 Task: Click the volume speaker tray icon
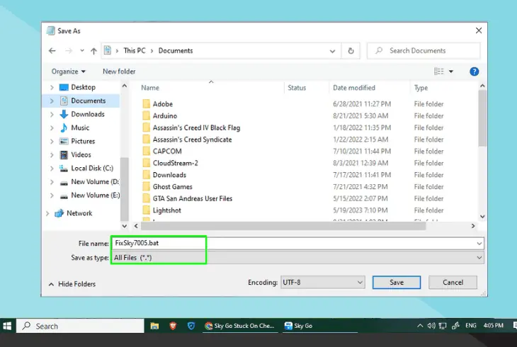(x=431, y=326)
